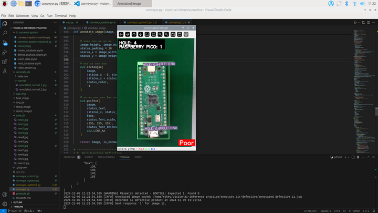
Task: Pan image up in Annotated Image toolbar
Action: click(x=134, y=35)
